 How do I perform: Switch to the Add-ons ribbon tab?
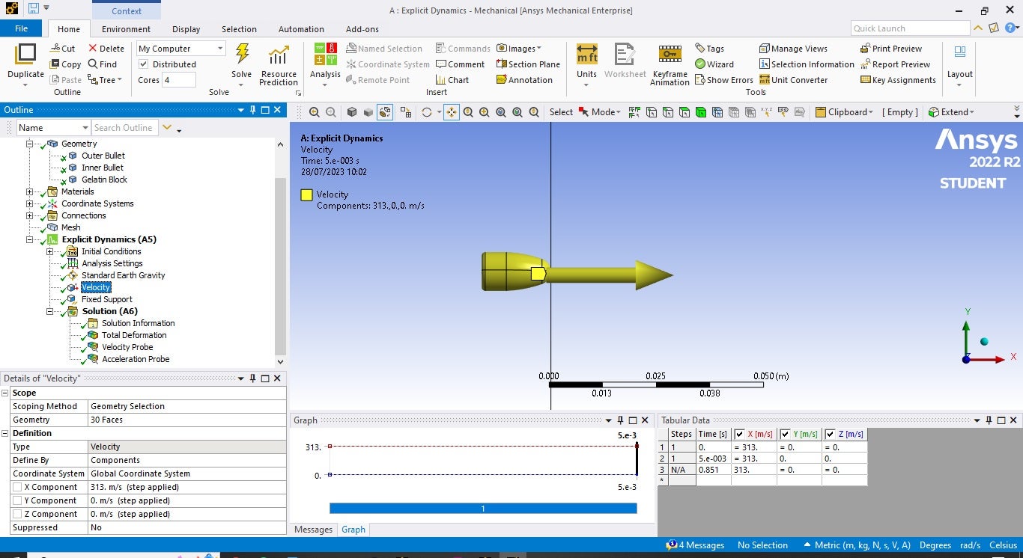click(362, 29)
